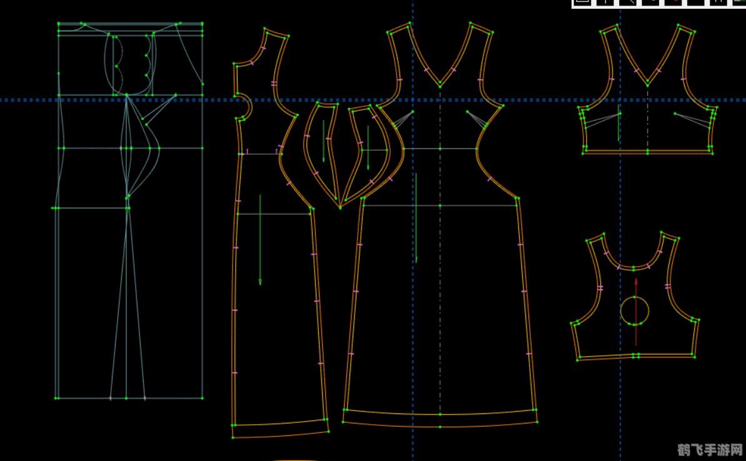Click the rectangle icon in the top toolbar

coord(582,2)
